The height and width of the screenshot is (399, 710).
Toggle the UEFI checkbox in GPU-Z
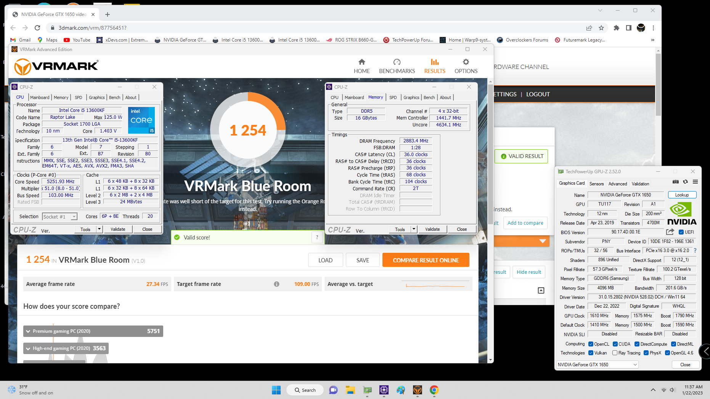click(681, 232)
